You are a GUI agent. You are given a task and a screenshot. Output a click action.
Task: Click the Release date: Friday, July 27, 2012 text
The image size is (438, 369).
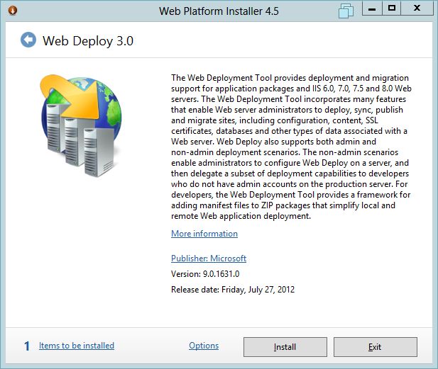(233, 290)
